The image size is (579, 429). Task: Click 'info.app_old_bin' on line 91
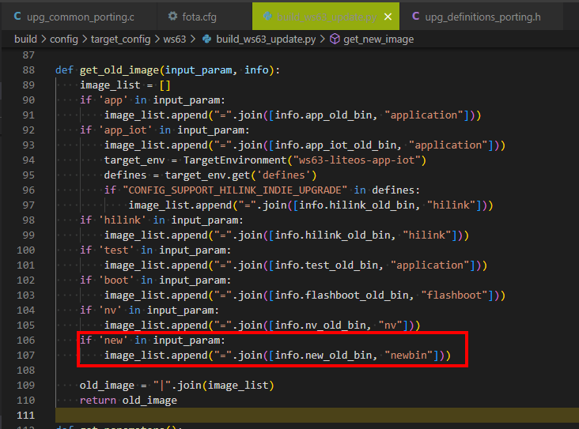coord(323,115)
